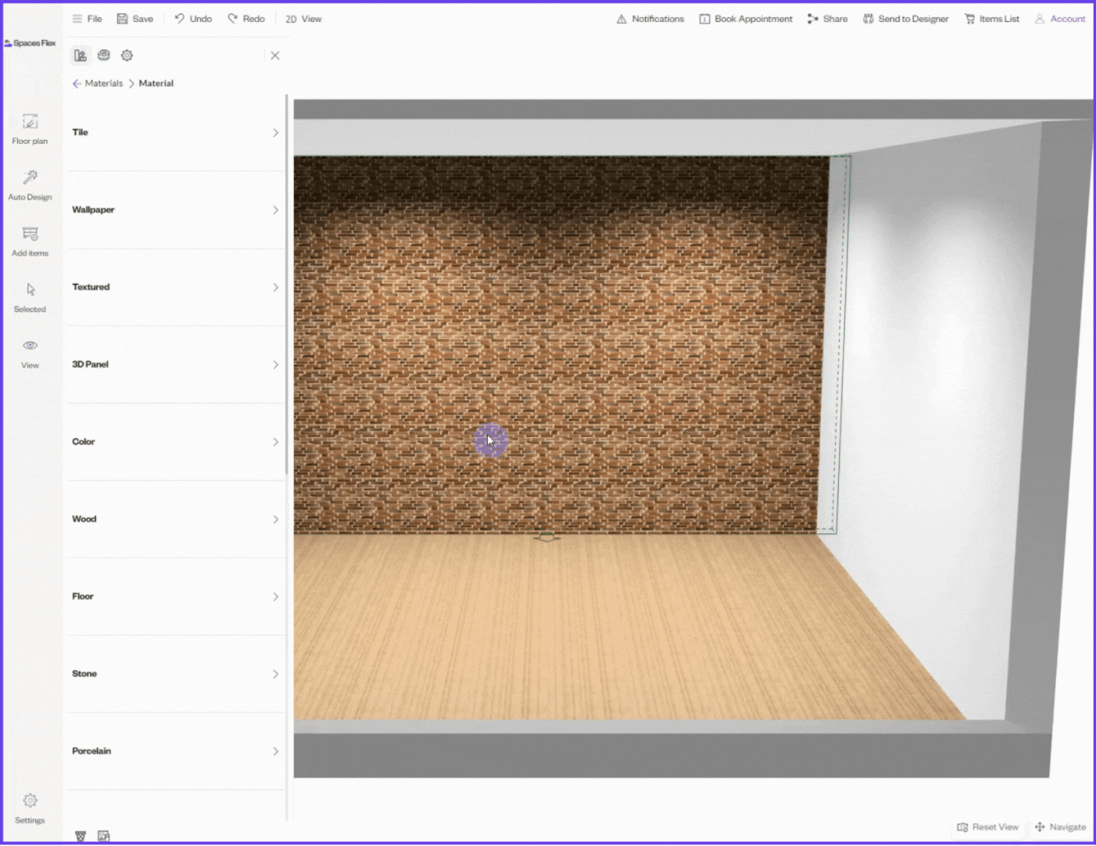Expand the Stone material category
The height and width of the screenshot is (846, 1096).
(174, 674)
